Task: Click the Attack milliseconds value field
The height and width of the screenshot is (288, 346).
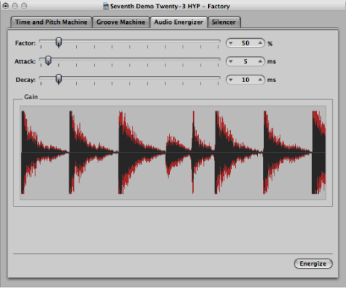Action: (x=245, y=61)
